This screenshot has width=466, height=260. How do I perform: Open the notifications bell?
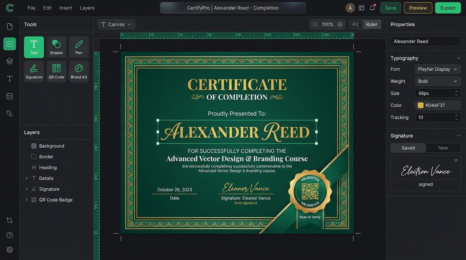pyautogui.click(x=373, y=8)
